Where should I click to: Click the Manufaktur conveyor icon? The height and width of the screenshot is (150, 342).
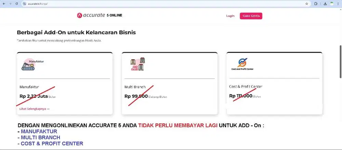[x=28, y=66]
